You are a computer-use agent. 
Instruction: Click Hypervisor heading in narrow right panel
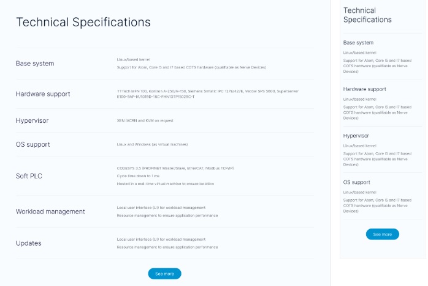coord(356,136)
